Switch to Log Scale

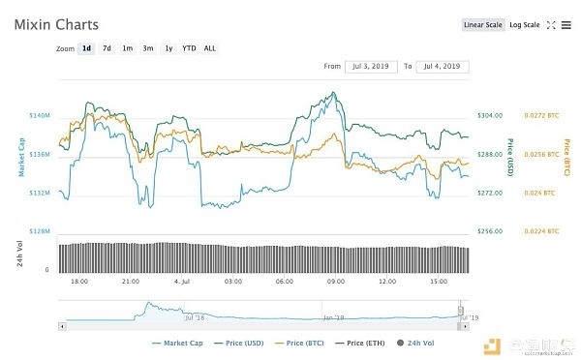(x=524, y=25)
